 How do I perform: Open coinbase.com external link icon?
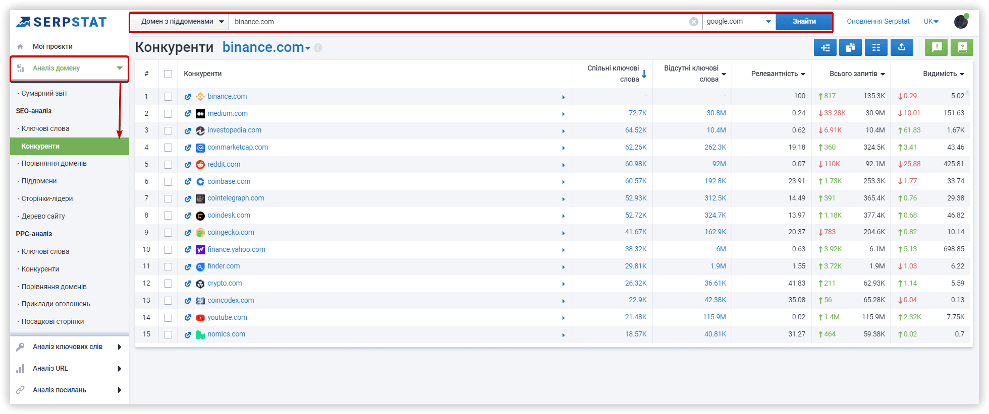pyautogui.click(x=188, y=182)
